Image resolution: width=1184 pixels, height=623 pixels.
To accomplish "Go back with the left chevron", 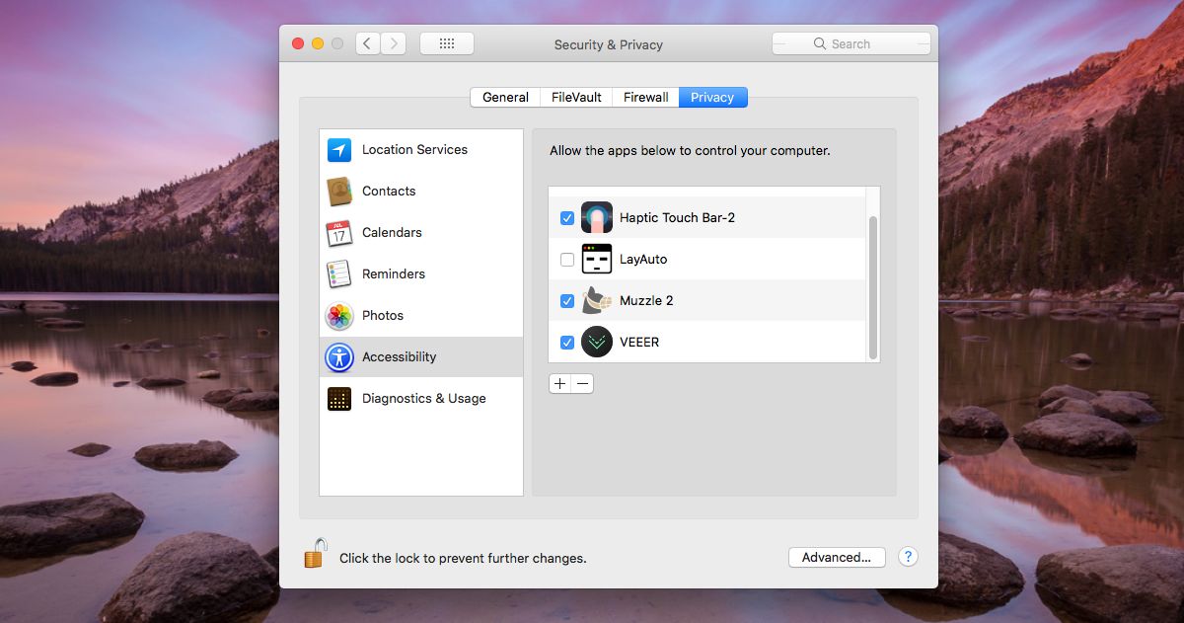I will (x=368, y=43).
